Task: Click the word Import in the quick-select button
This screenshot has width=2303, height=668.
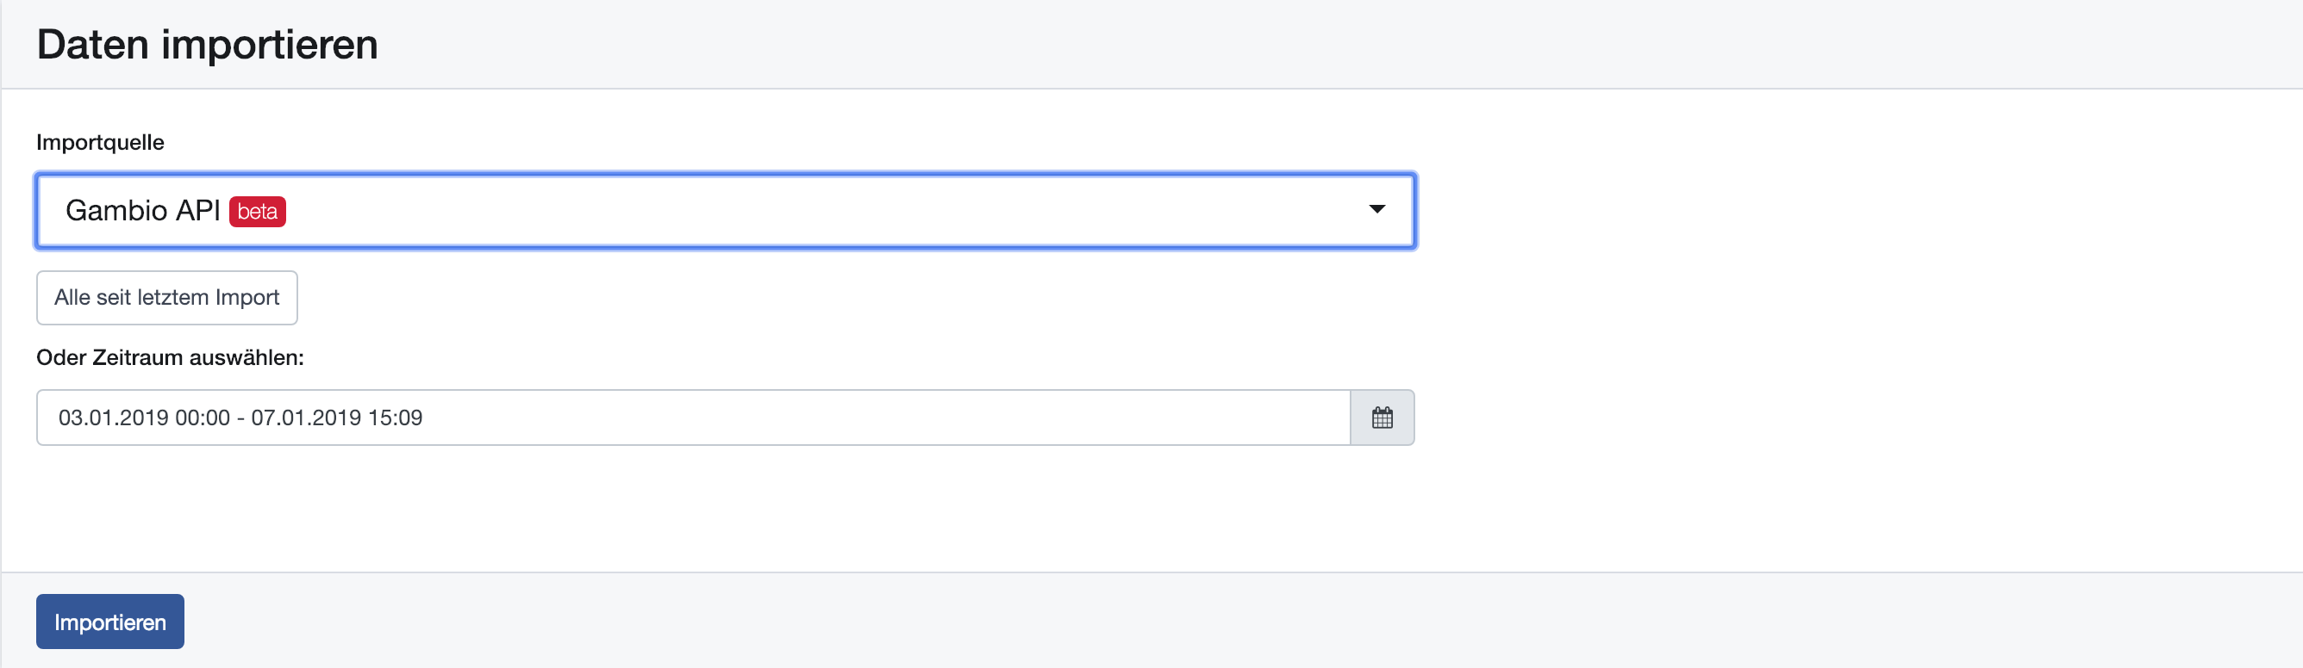Action: coord(247,297)
